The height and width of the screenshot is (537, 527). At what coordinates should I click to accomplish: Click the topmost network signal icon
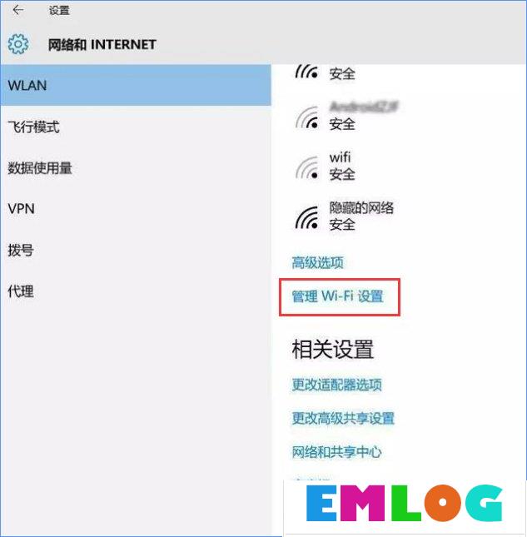tap(307, 71)
